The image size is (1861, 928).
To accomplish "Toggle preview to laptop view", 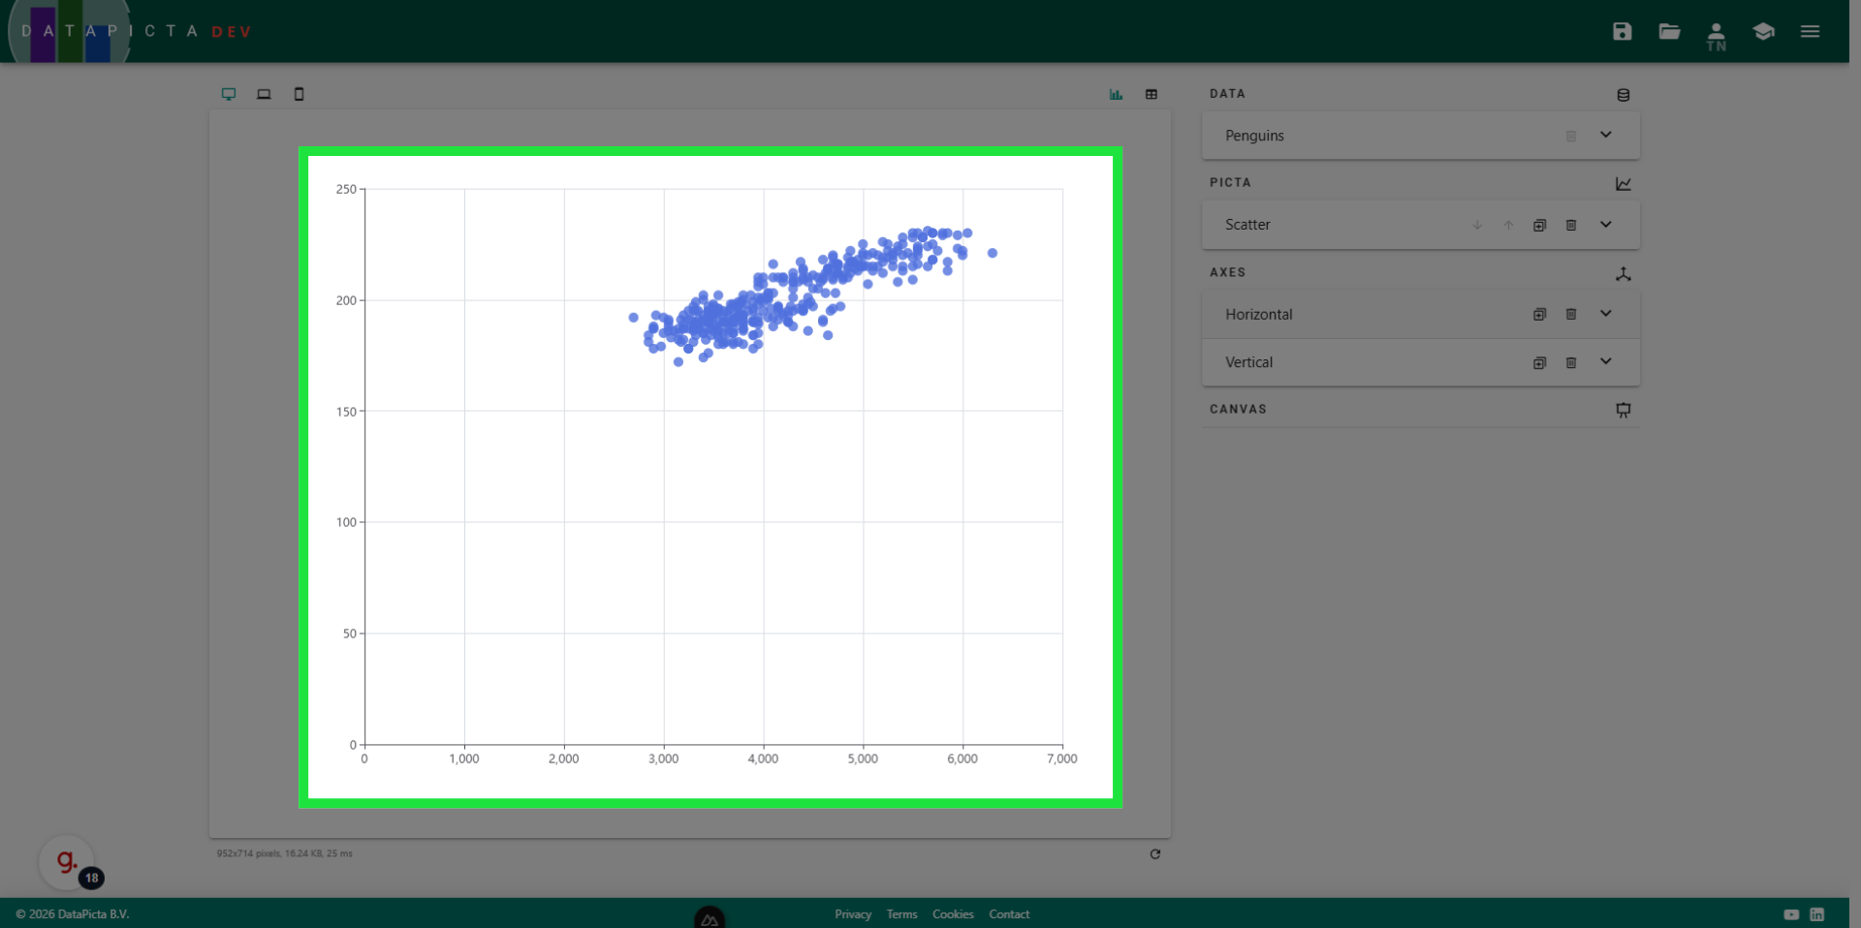I will 264,94.
